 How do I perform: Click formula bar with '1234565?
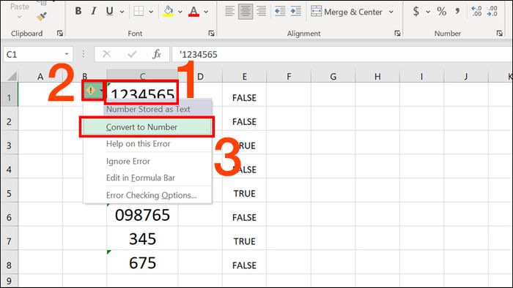pos(342,54)
